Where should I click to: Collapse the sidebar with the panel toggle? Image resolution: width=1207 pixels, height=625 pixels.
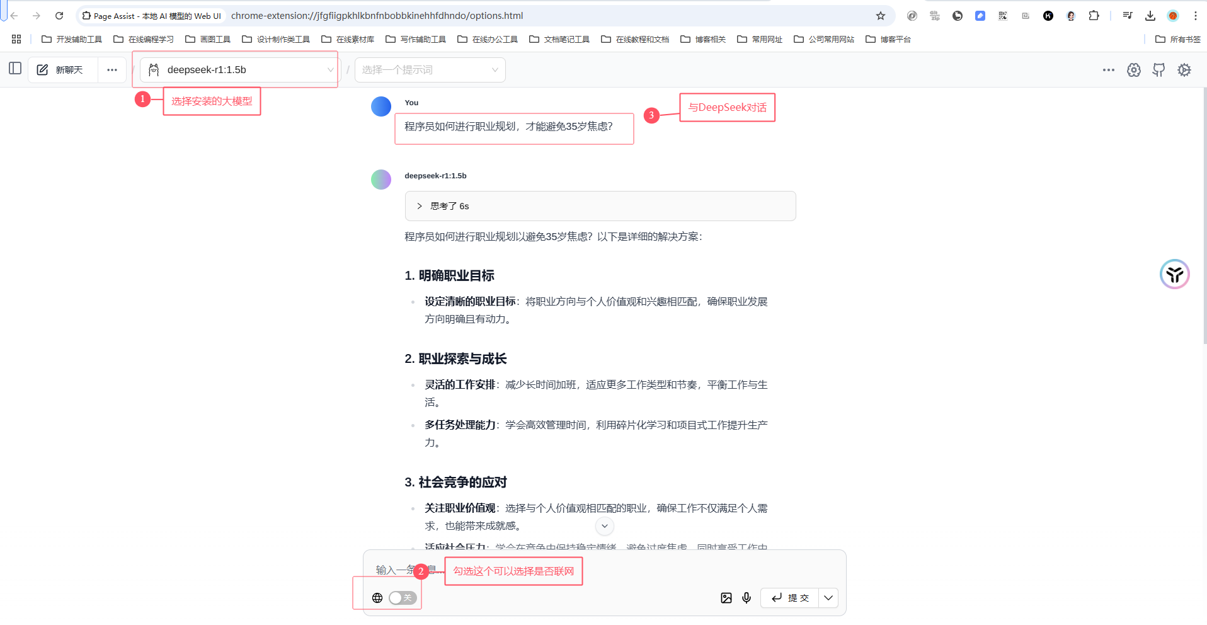click(15, 68)
